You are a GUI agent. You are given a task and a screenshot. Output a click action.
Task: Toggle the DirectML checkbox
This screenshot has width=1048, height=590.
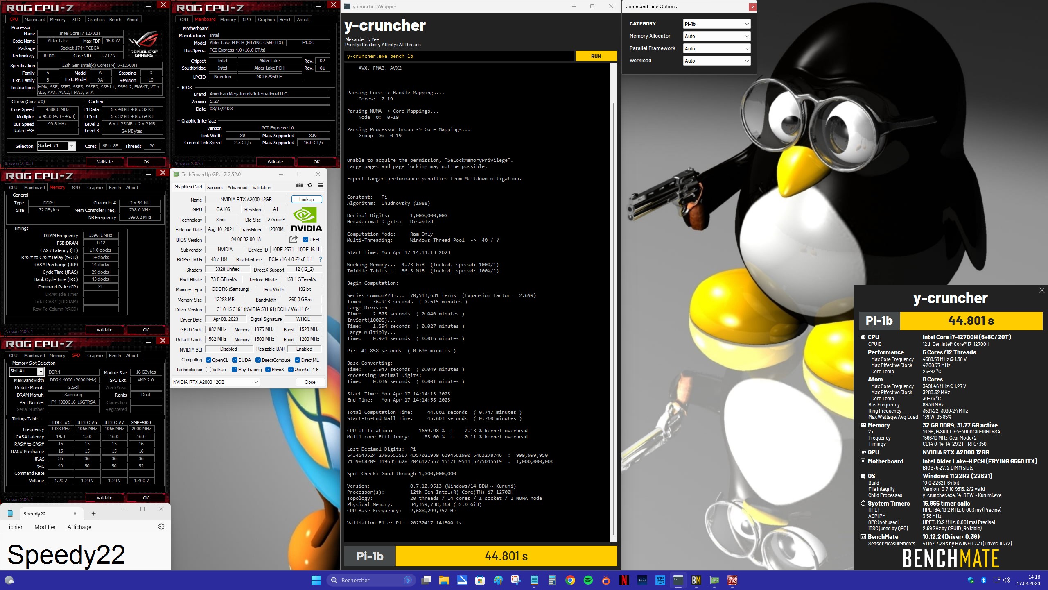(x=297, y=360)
